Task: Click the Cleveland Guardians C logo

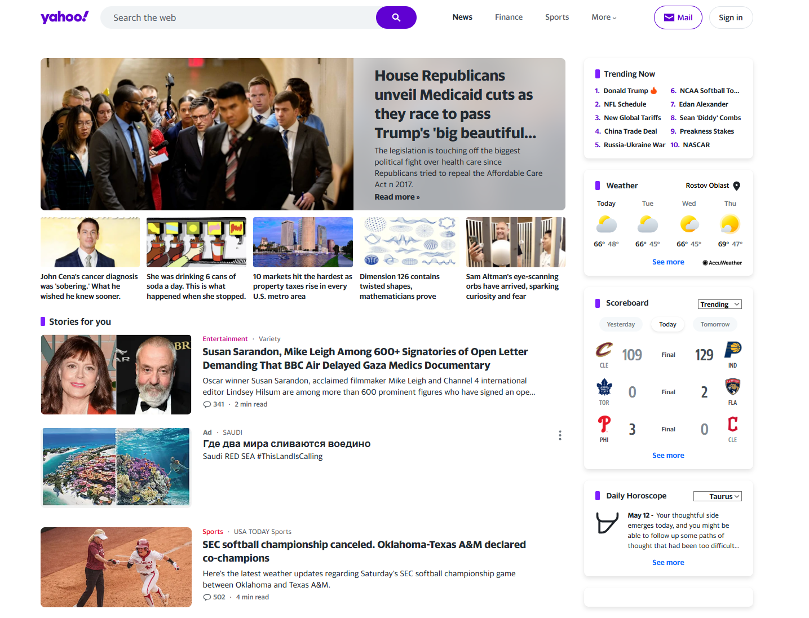Action: (732, 424)
